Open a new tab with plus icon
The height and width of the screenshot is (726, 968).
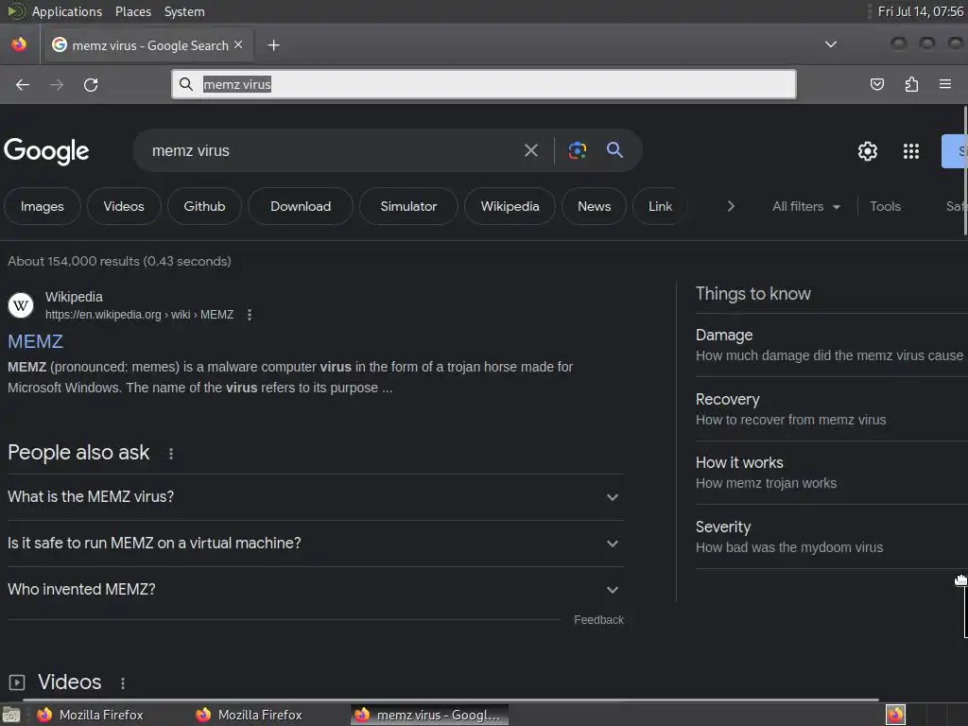pos(273,45)
